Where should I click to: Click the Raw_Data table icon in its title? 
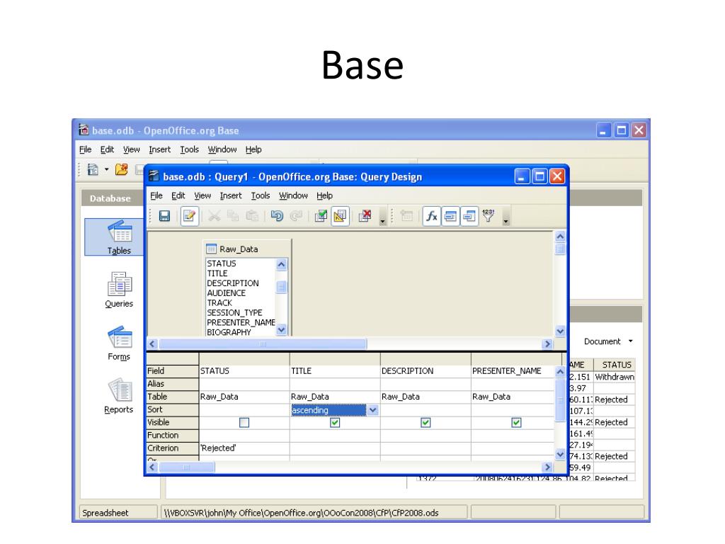pos(211,249)
